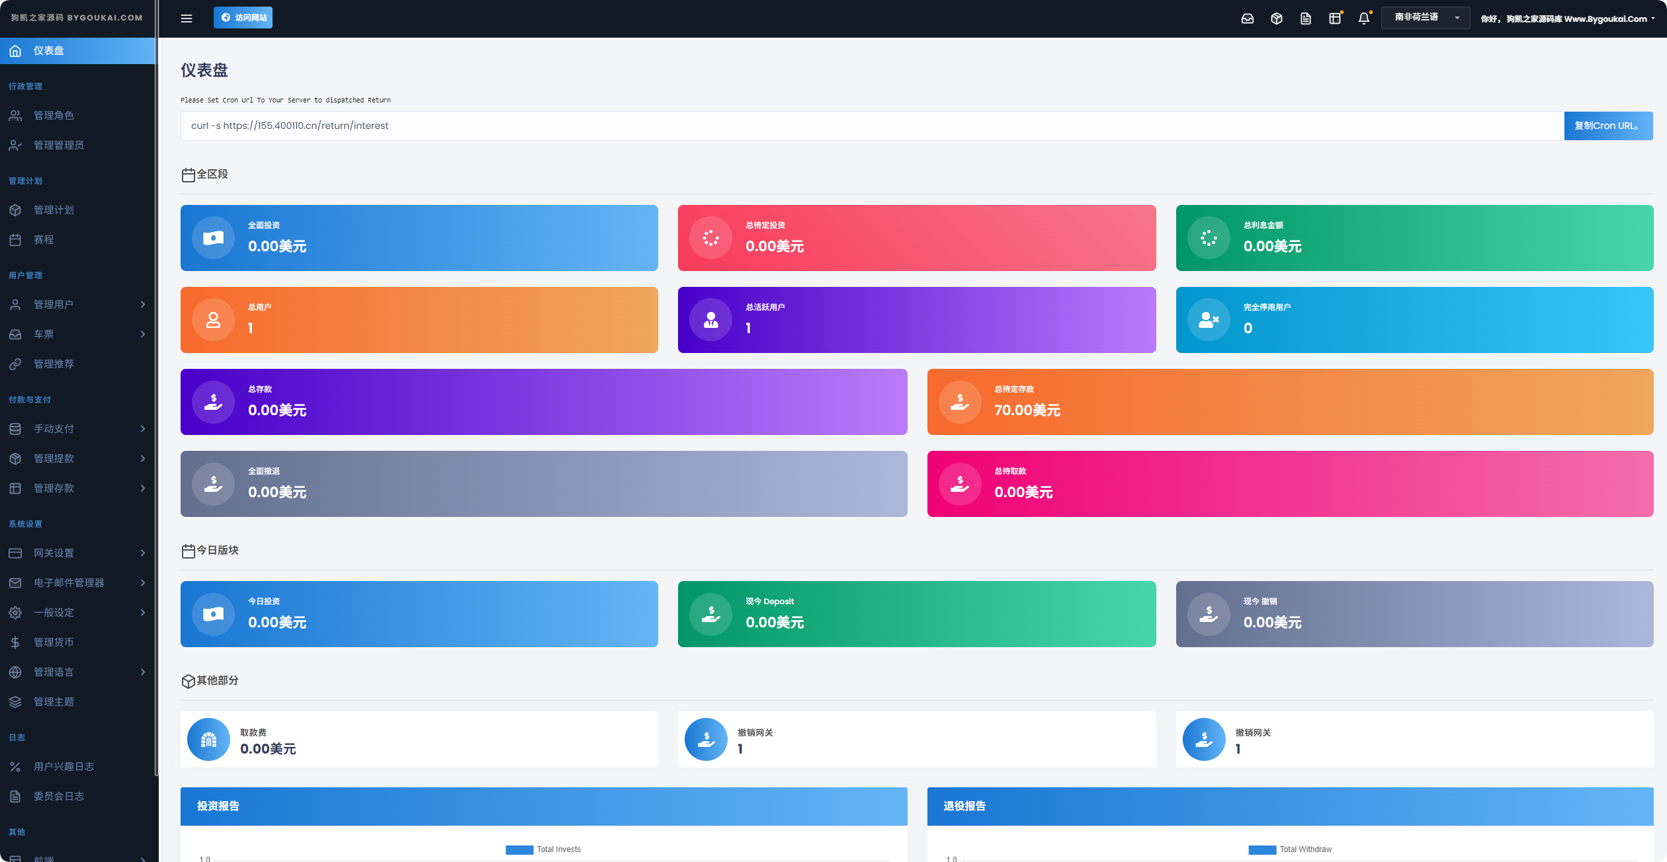This screenshot has width=1667, height=862.
Task: Open 用户兴趣日志 in the sidebar
Action: tap(77, 766)
